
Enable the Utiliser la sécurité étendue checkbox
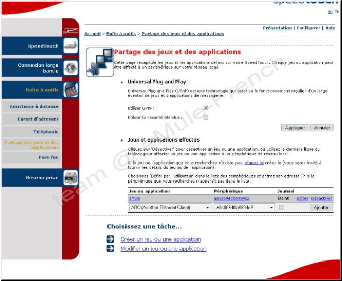(x=206, y=117)
